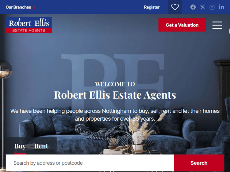The width and height of the screenshot is (230, 172).
Task: Click the heart saved properties icon
Action: click(x=175, y=7)
